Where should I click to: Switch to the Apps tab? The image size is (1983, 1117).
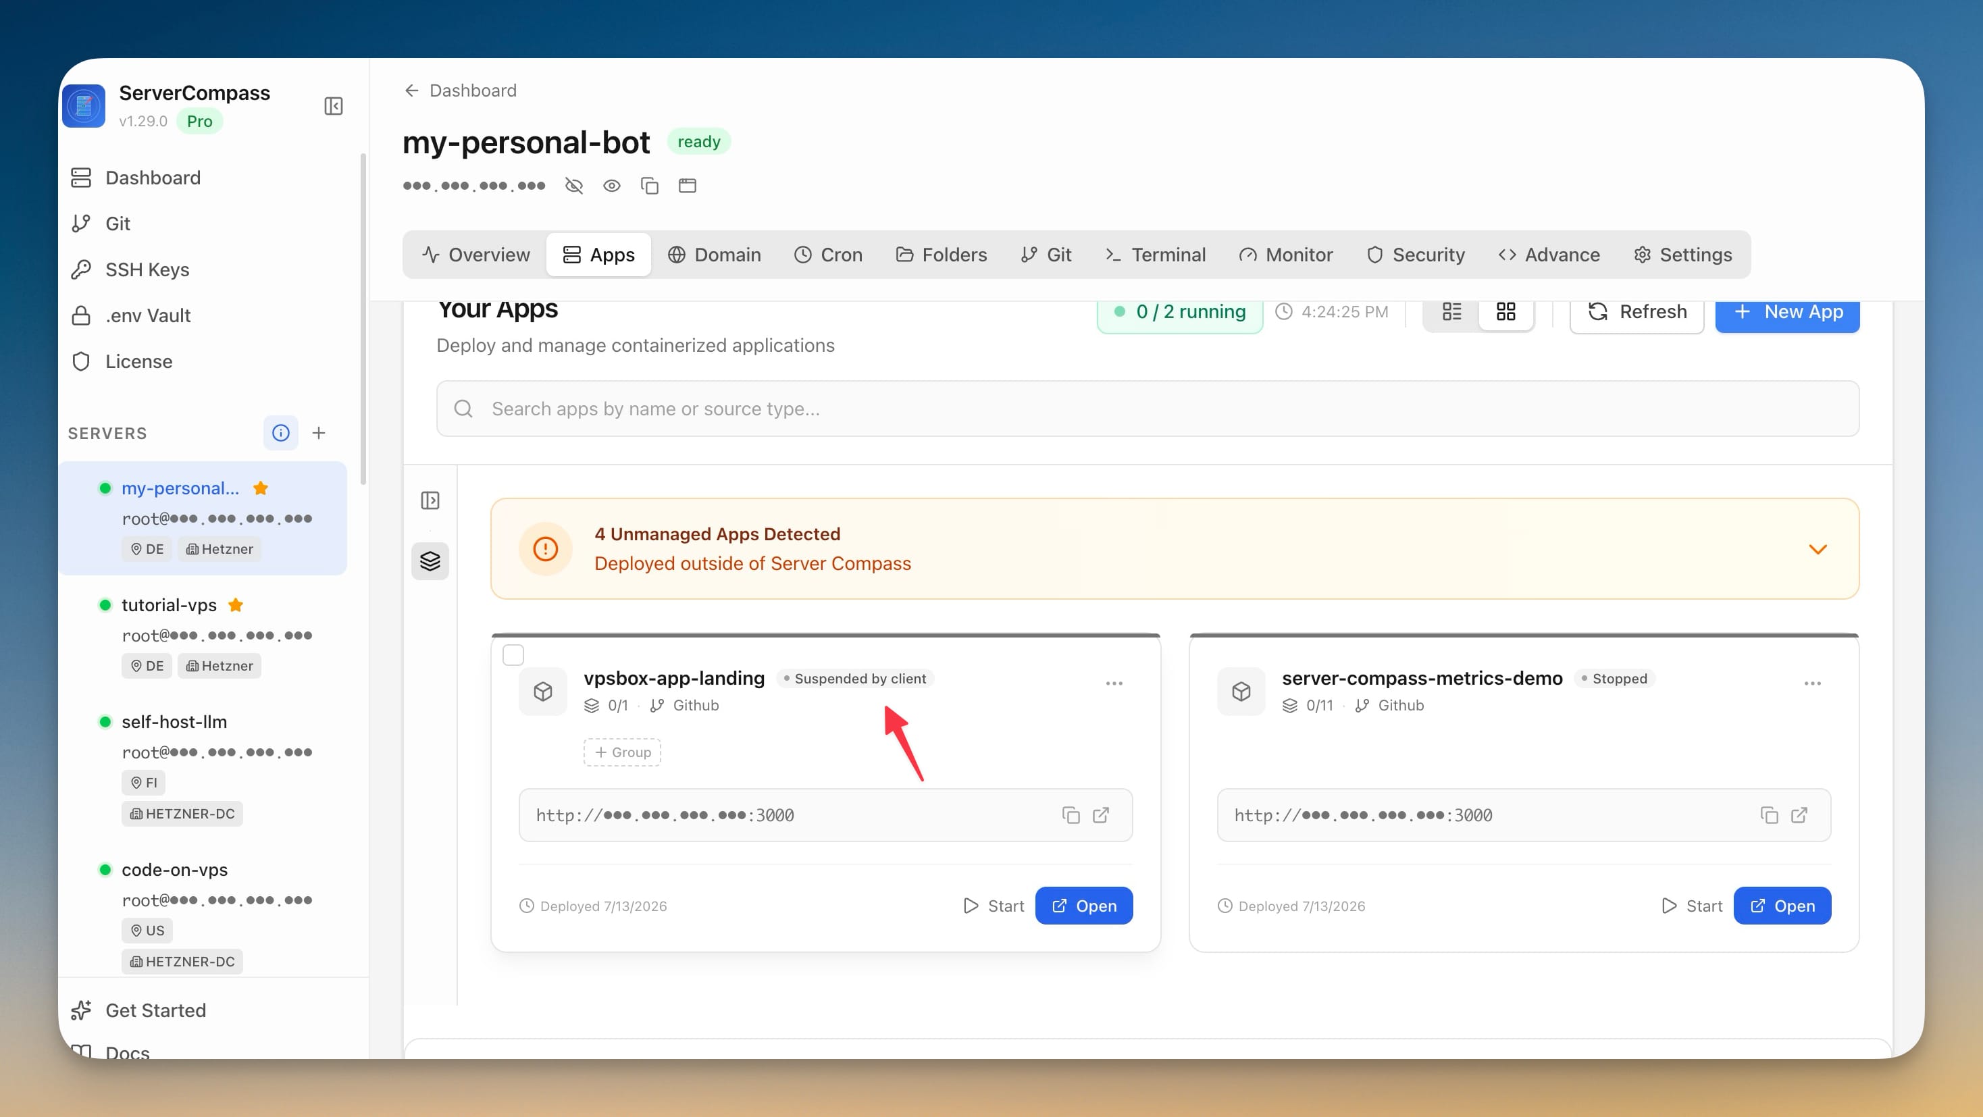[599, 255]
